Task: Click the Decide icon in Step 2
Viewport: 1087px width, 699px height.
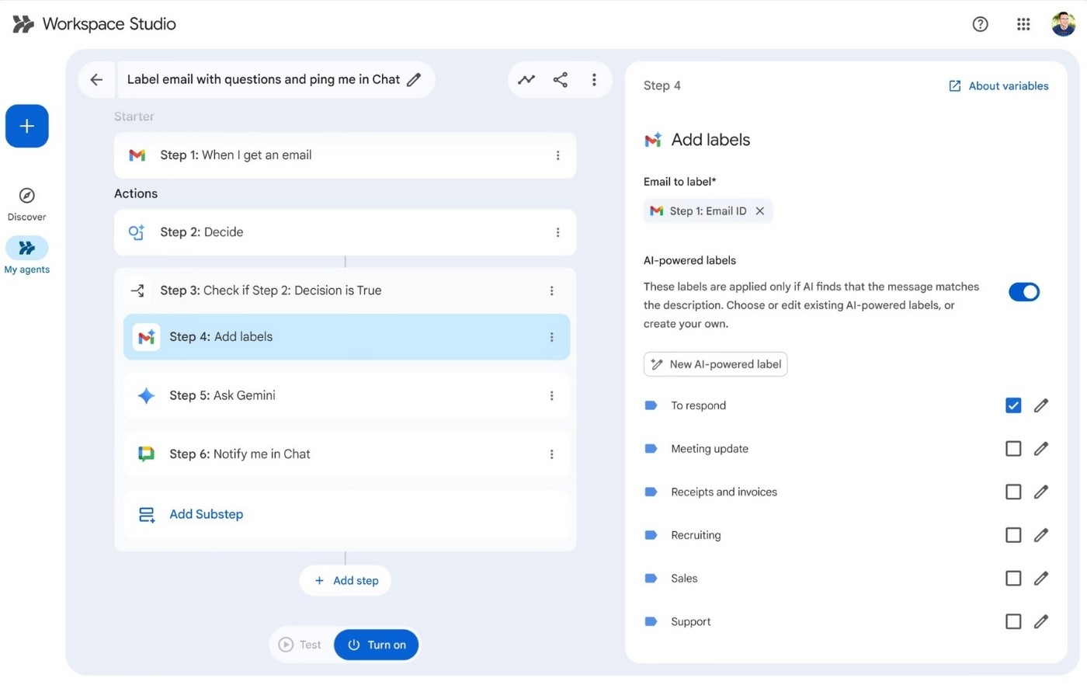Action: tap(137, 232)
